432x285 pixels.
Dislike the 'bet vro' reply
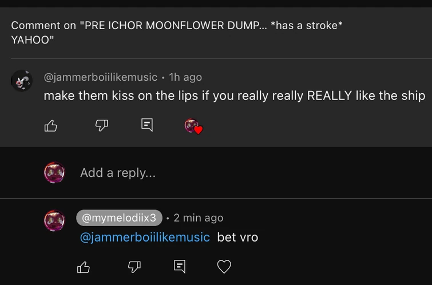[134, 267]
